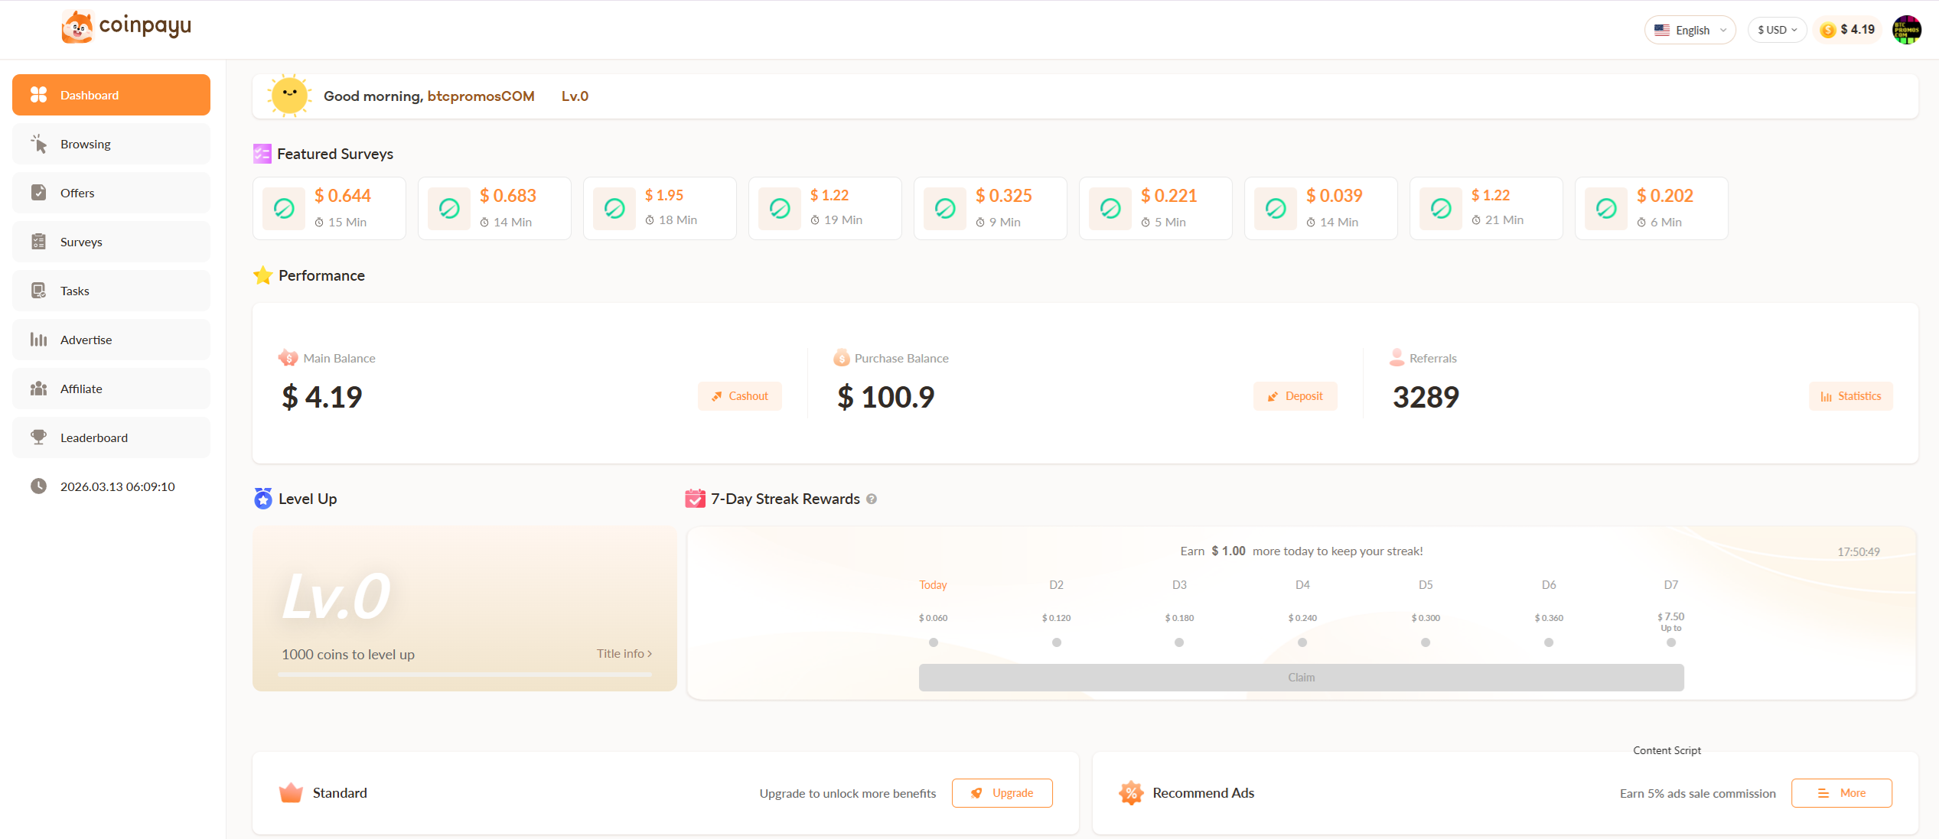Select the Advertise bar-chart icon
Image resolution: width=1939 pixels, height=839 pixels.
(39, 340)
